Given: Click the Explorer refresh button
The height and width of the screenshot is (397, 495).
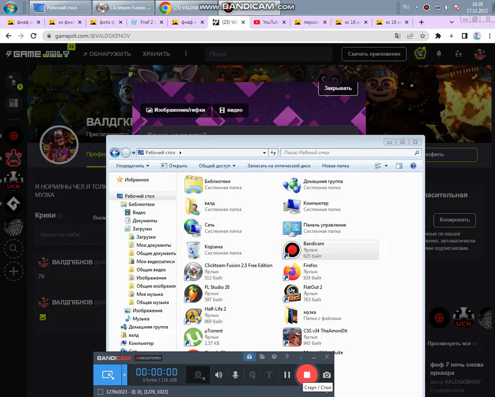Looking at the screenshot, I should coord(273,153).
